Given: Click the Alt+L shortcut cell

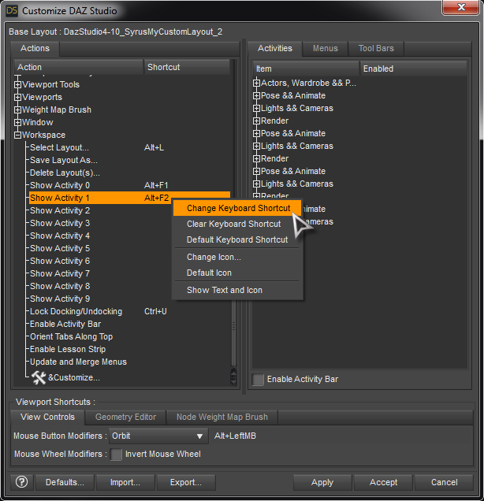Looking at the screenshot, I should (154, 147).
